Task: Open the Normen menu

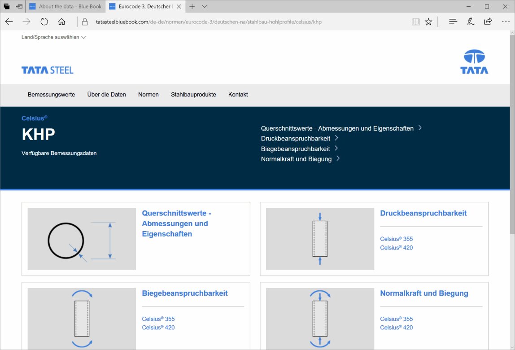Action: click(148, 95)
